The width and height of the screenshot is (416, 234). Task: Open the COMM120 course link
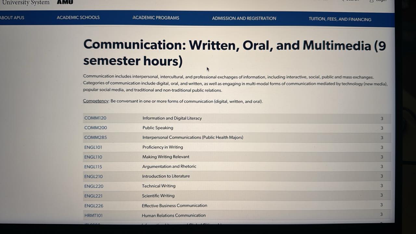(x=95, y=118)
